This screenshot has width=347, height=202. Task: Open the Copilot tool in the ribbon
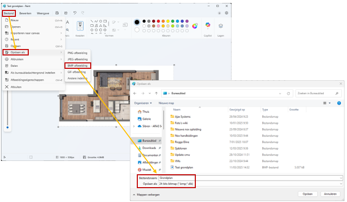pyautogui.click(x=207, y=26)
